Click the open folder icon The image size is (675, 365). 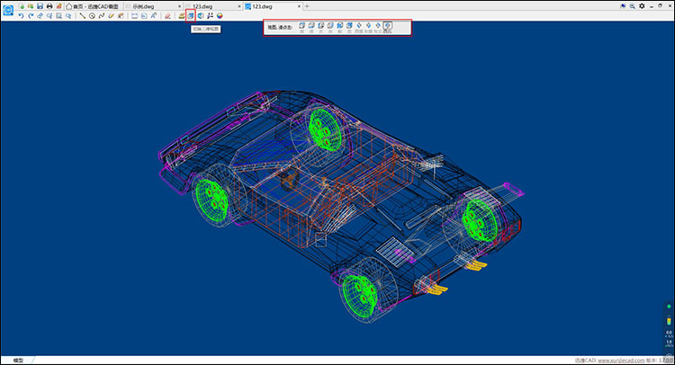(x=31, y=6)
